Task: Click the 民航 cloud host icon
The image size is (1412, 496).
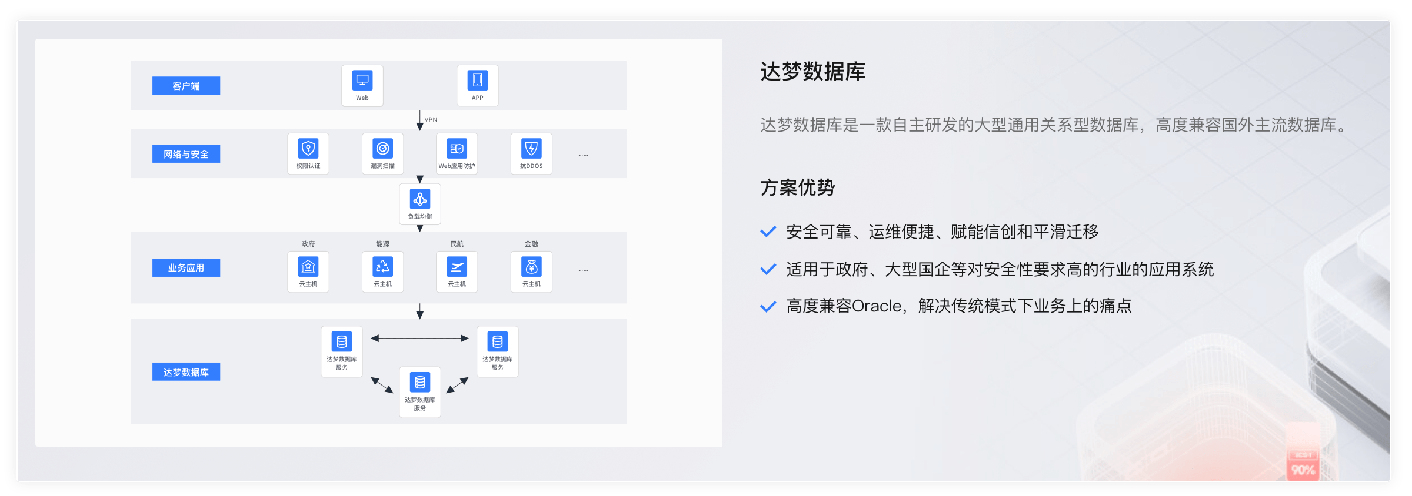Action: click(457, 267)
